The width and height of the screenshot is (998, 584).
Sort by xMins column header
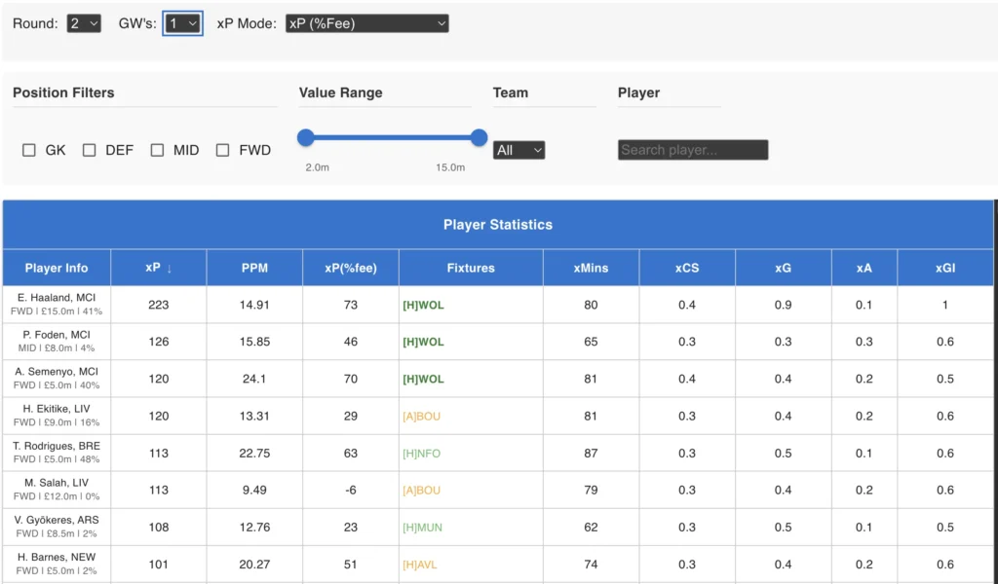click(x=592, y=268)
